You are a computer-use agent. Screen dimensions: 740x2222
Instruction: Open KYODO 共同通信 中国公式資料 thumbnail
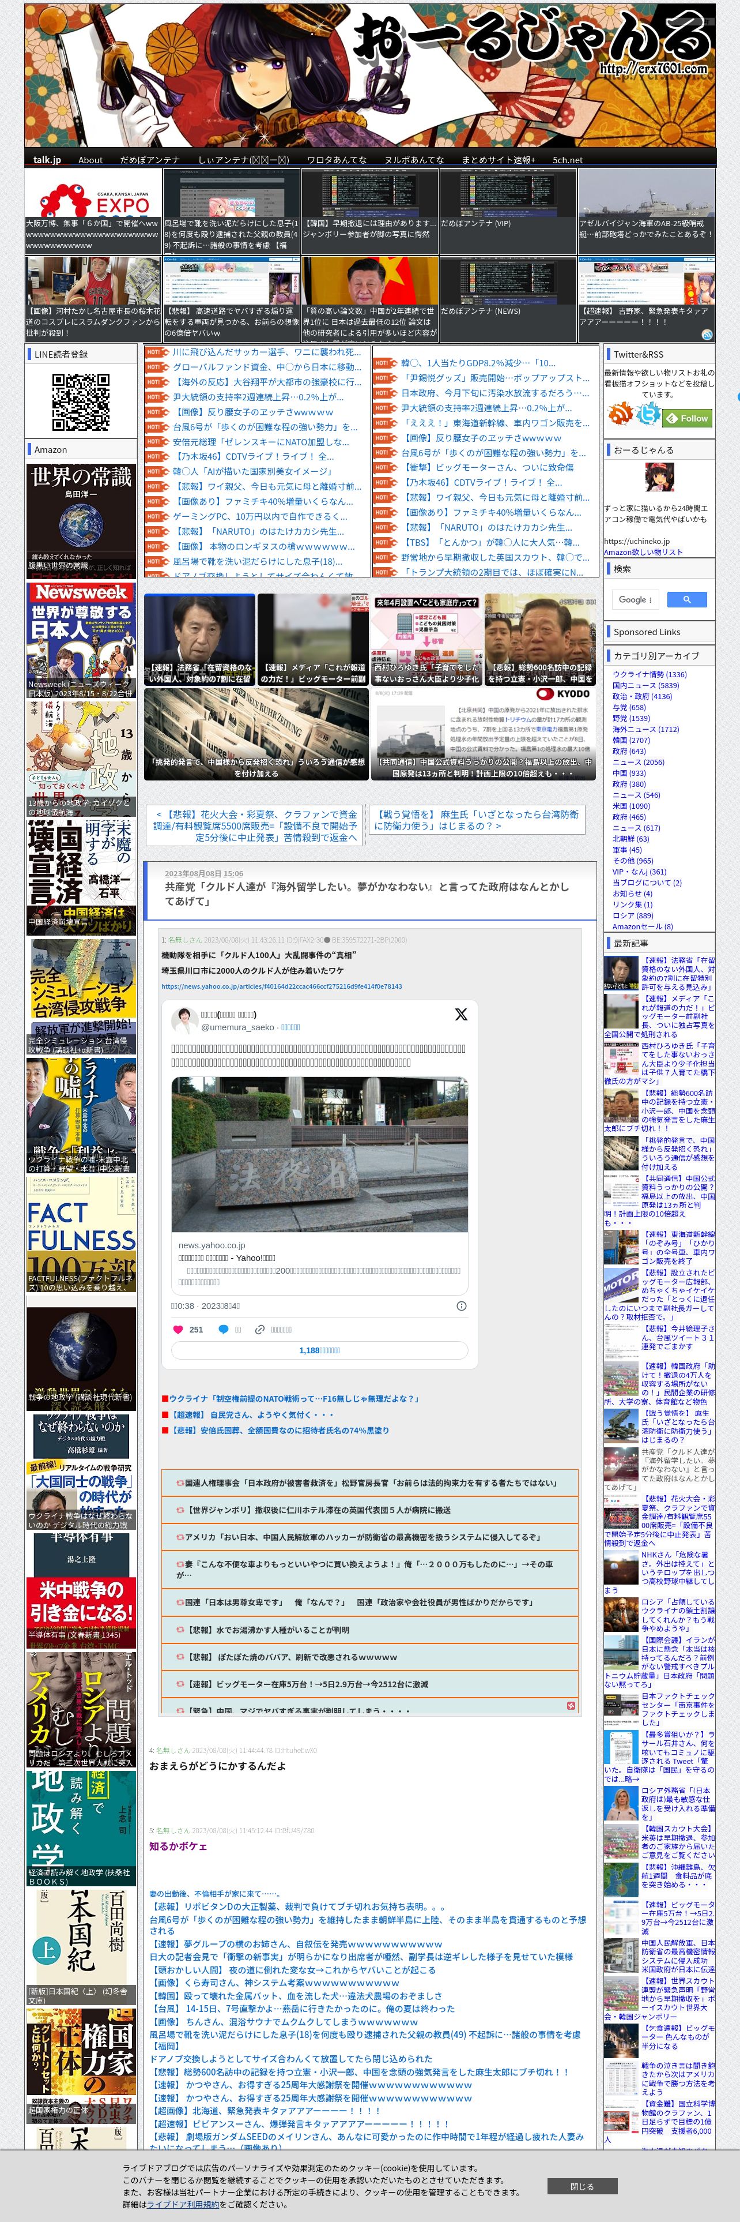(x=484, y=734)
